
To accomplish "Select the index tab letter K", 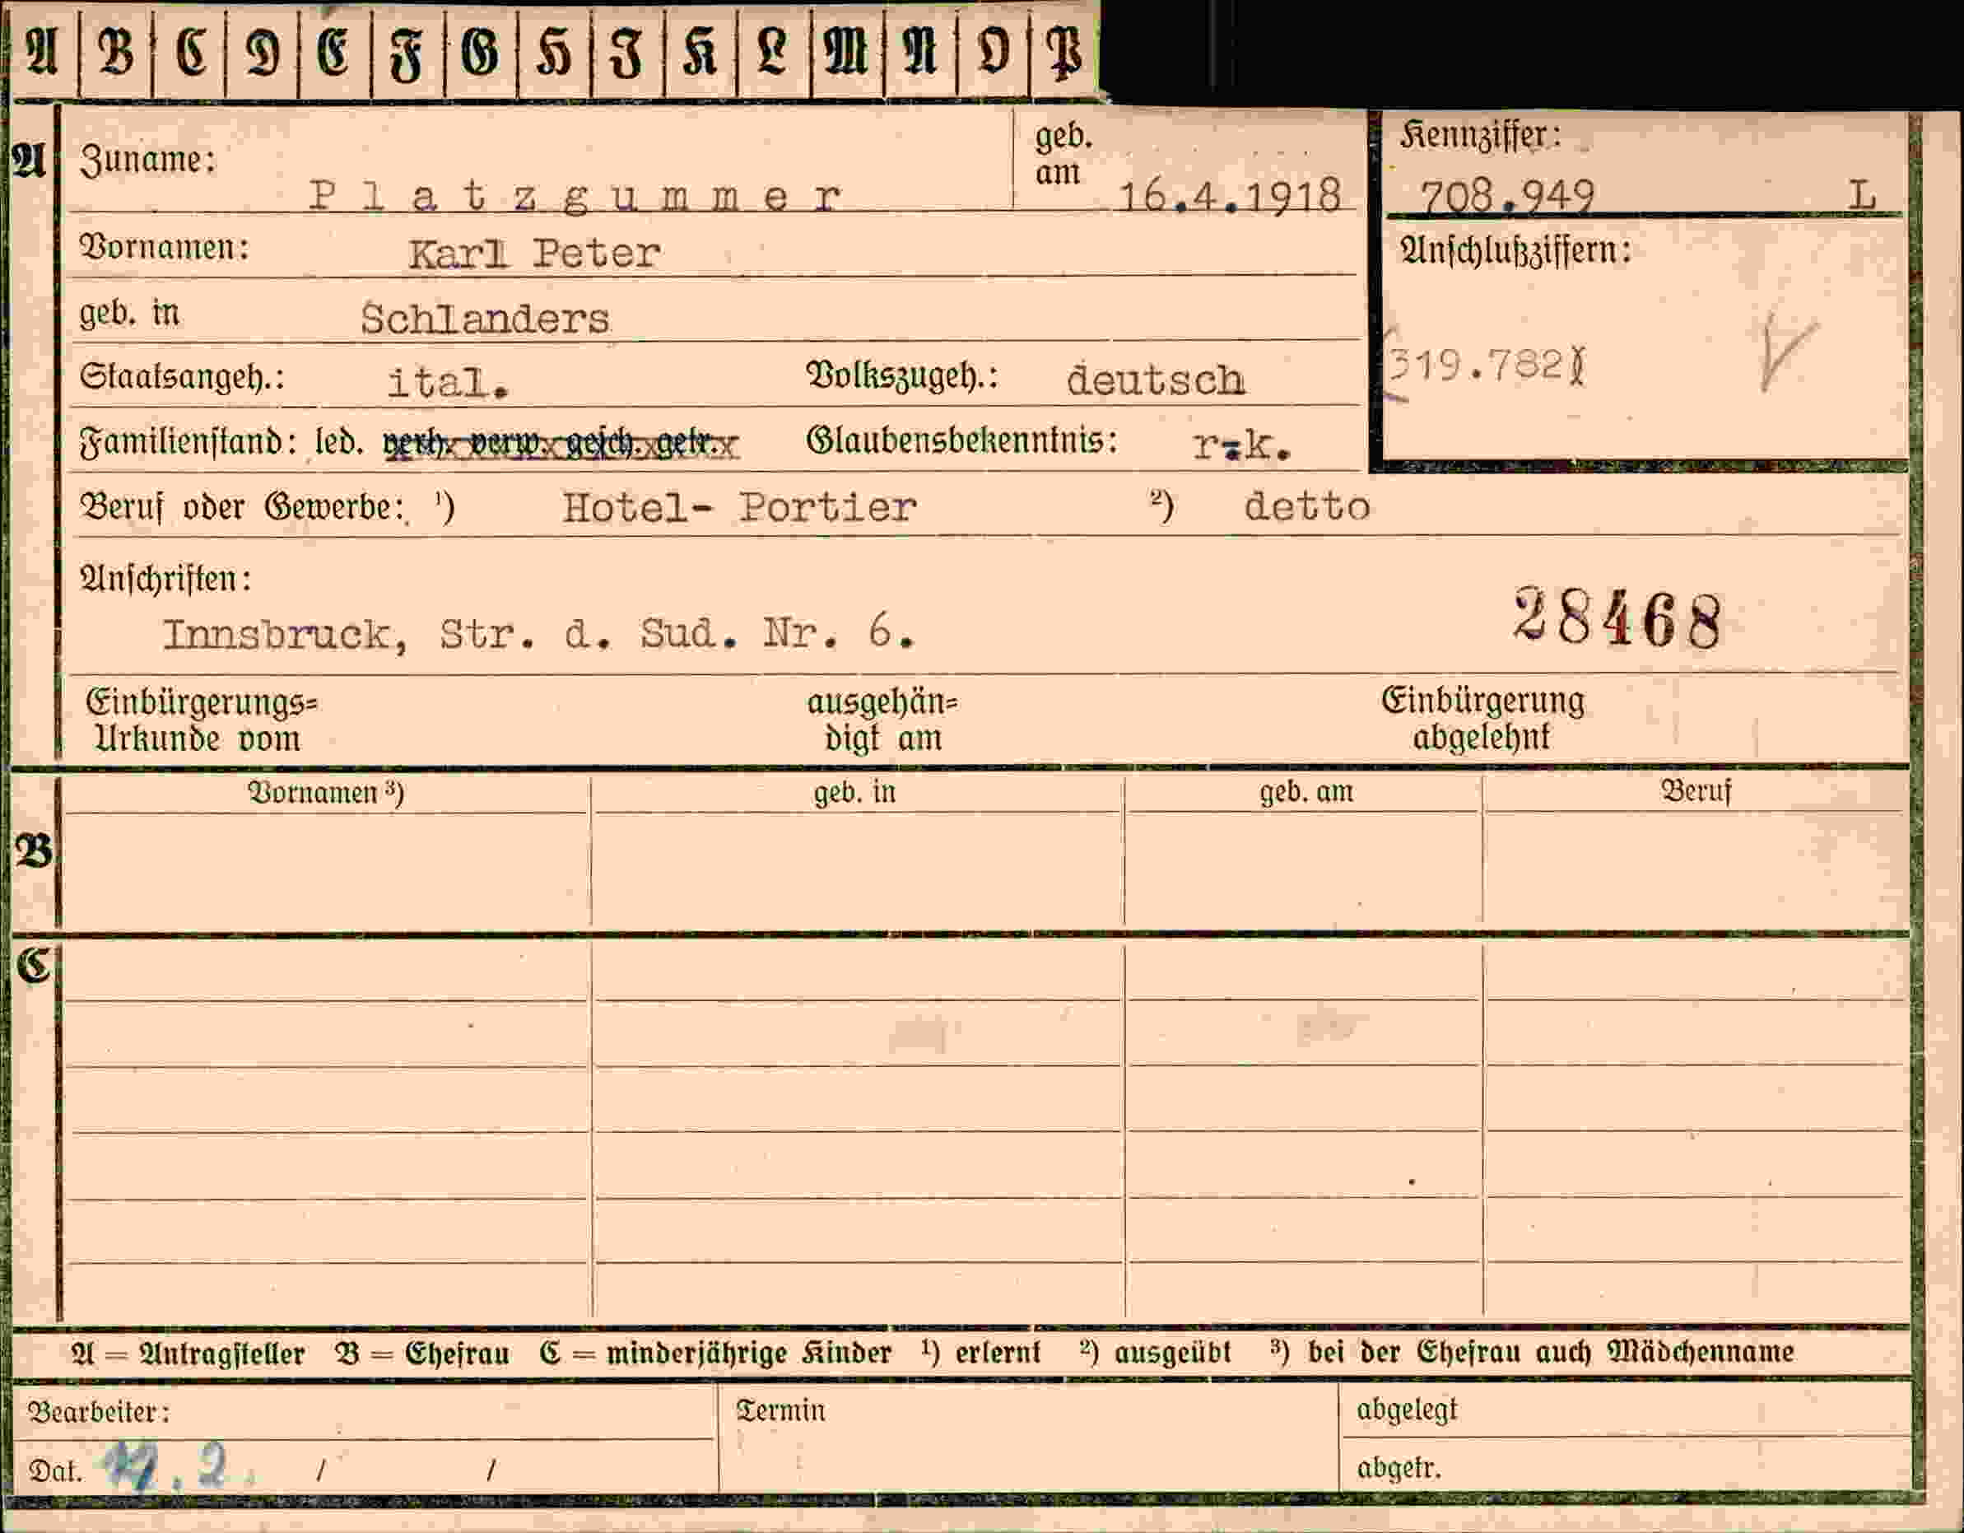I will [x=699, y=52].
